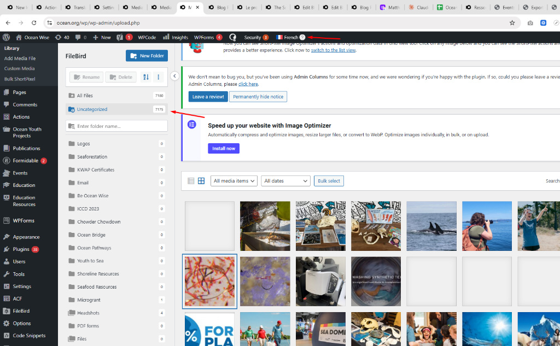The width and height of the screenshot is (560, 346).
Task: Go back in browser history
Action: tap(8, 23)
